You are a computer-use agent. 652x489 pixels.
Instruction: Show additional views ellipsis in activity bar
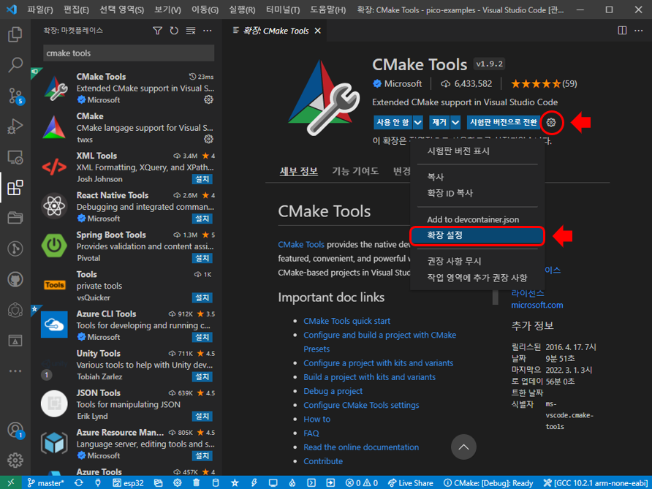click(x=15, y=371)
